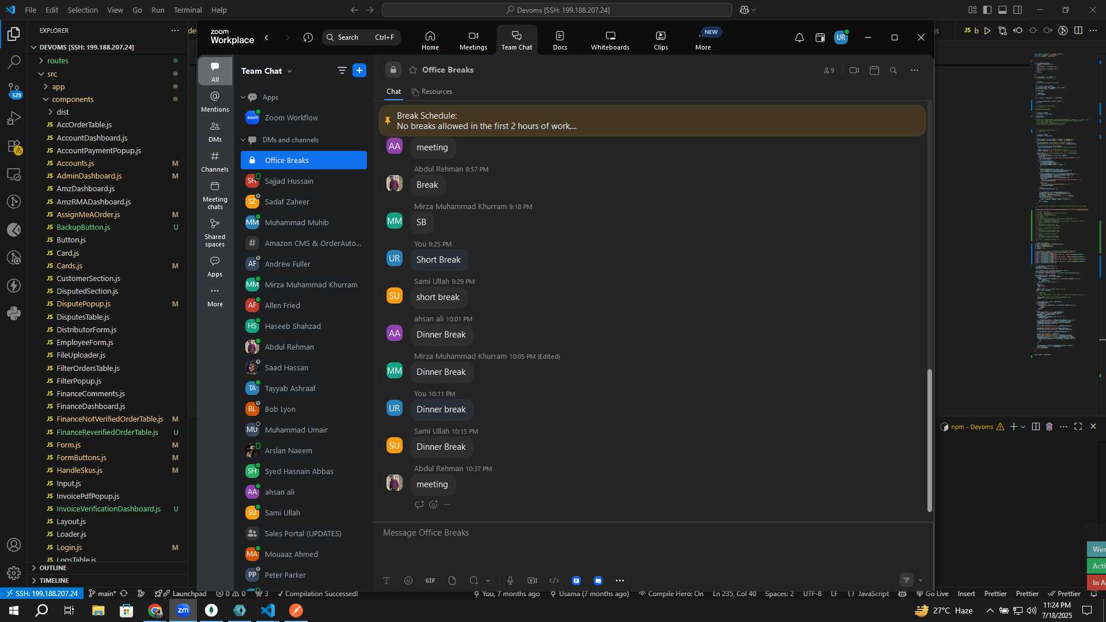1106x622 pixels.
Task: Open send options dropdown arrow
Action: coord(921,580)
